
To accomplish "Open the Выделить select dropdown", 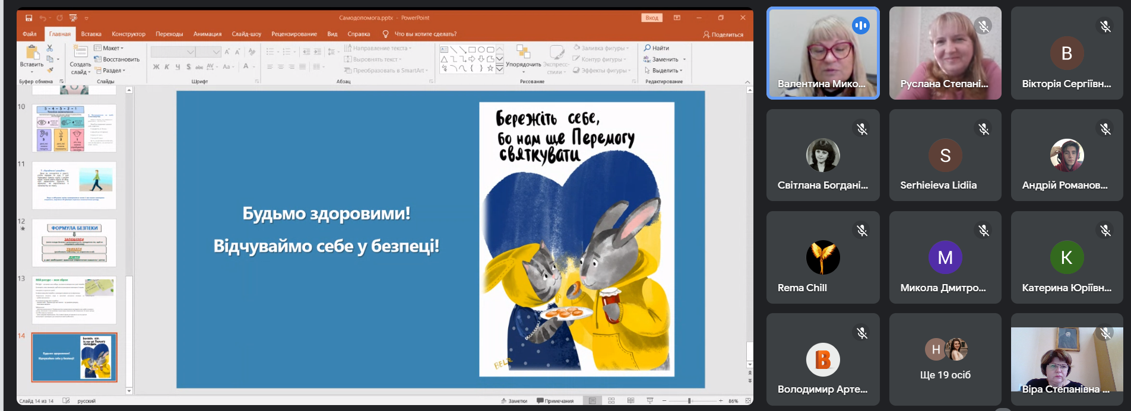I will 663,70.
